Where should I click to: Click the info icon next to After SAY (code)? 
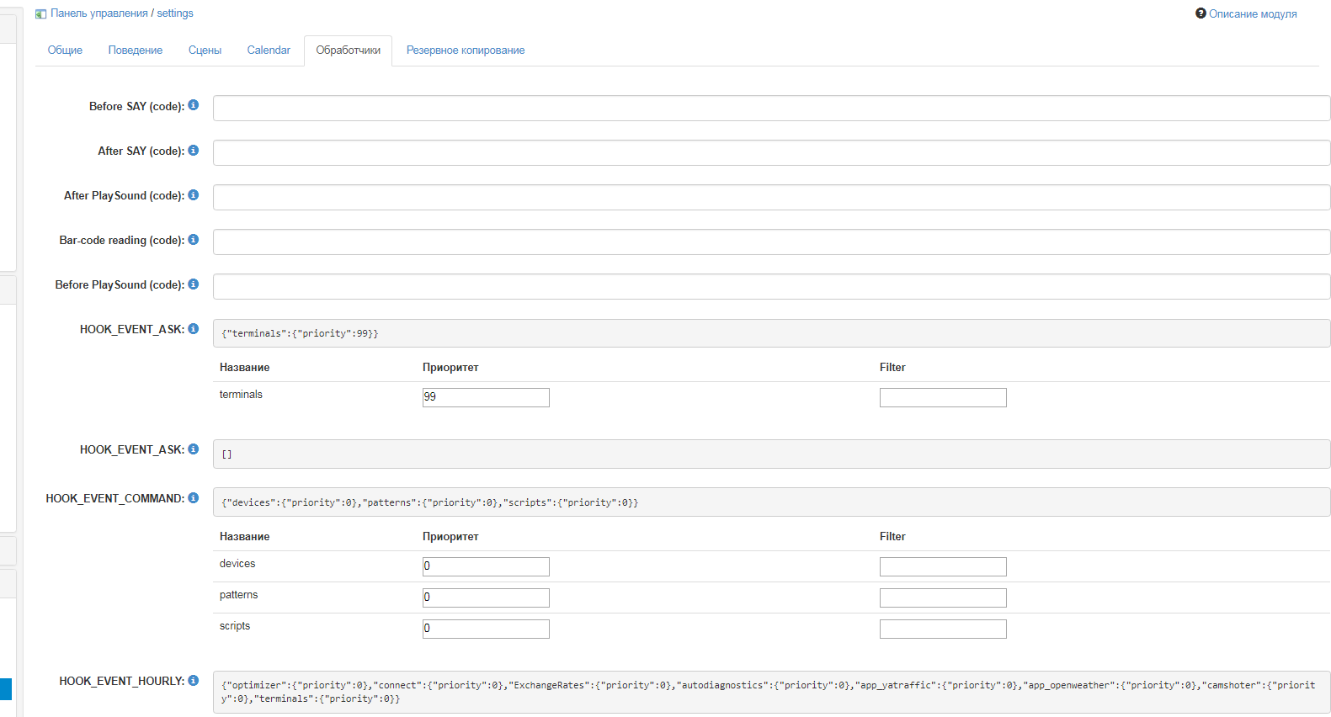click(x=193, y=151)
